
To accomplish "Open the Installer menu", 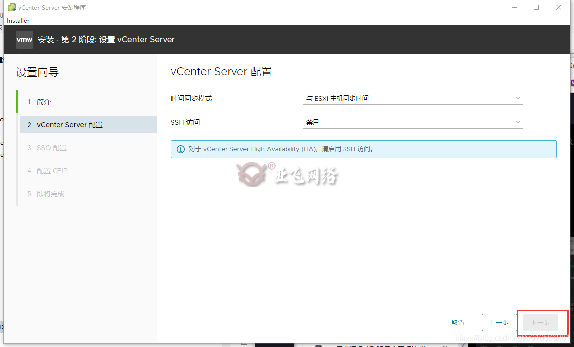I will tap(18, 21).
